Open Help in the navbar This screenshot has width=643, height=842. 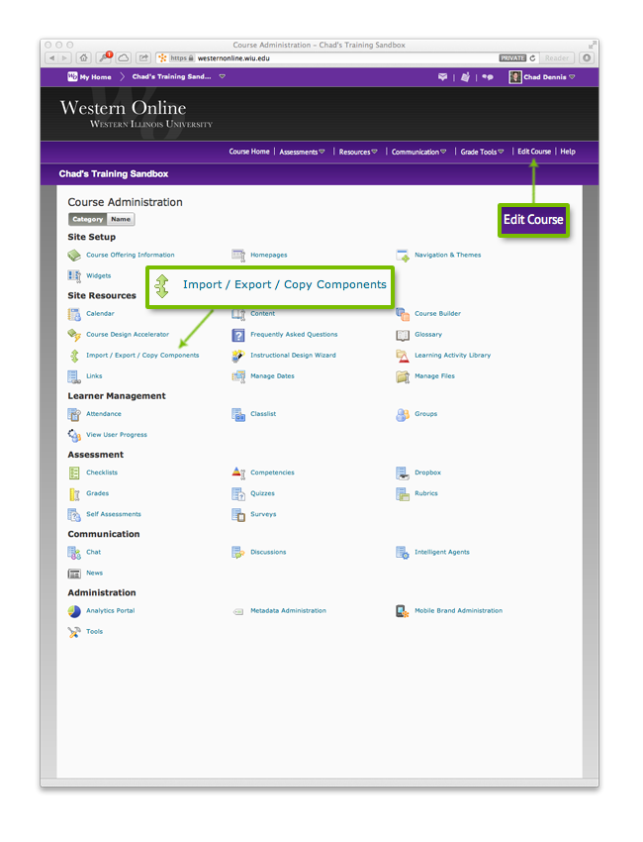(x=568, y=152)
